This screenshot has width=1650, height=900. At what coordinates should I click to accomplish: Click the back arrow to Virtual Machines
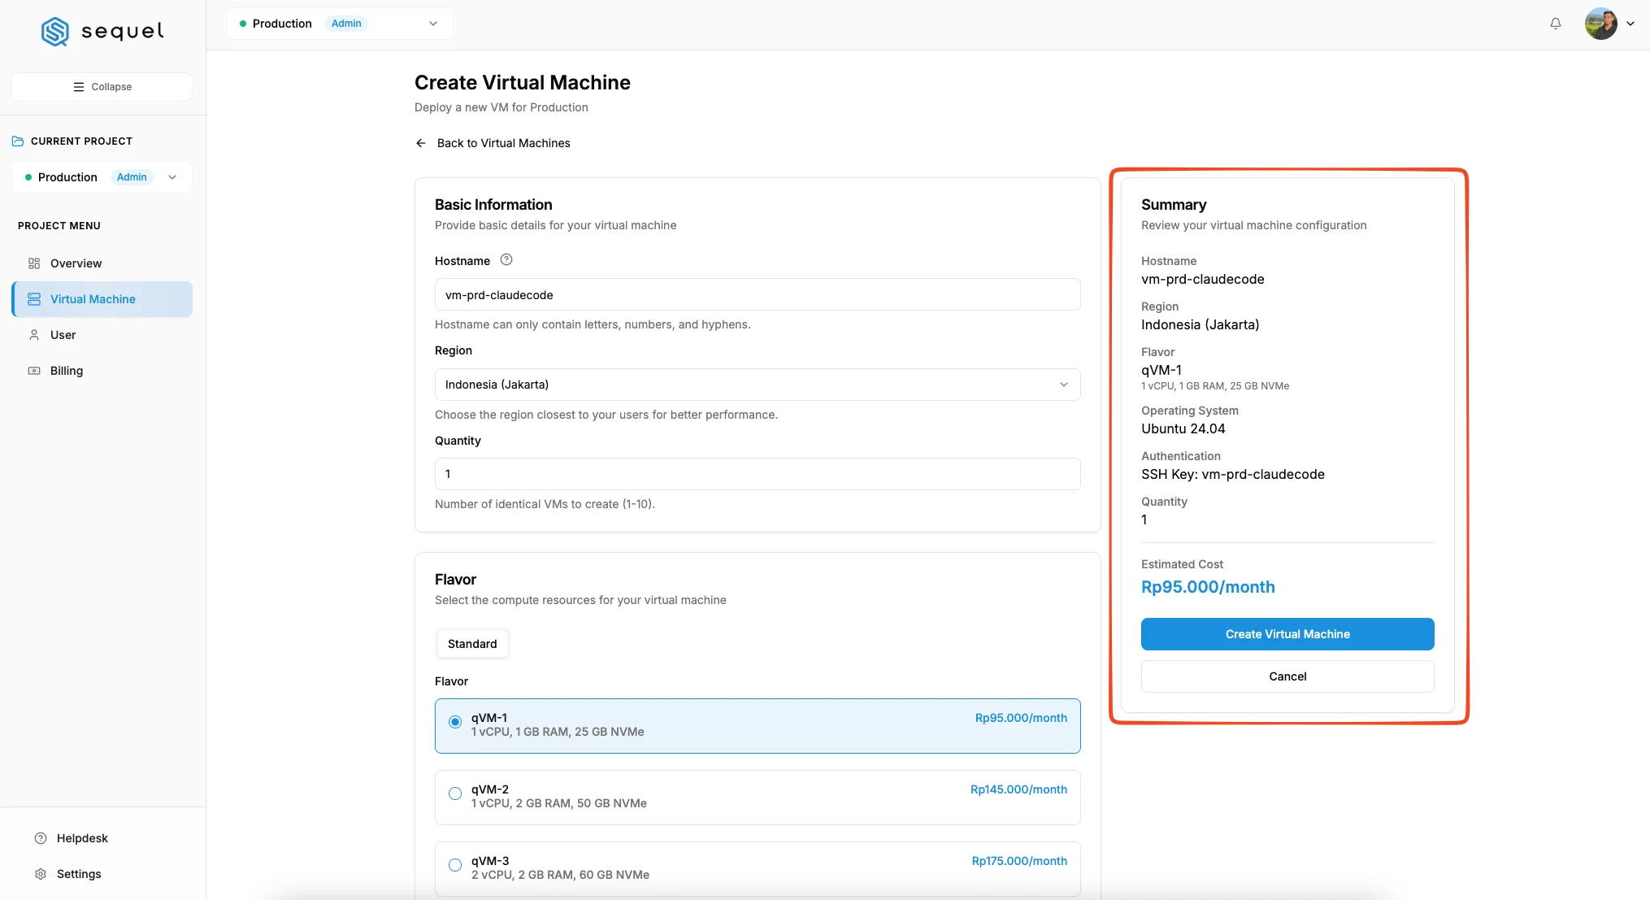point(421,143)
